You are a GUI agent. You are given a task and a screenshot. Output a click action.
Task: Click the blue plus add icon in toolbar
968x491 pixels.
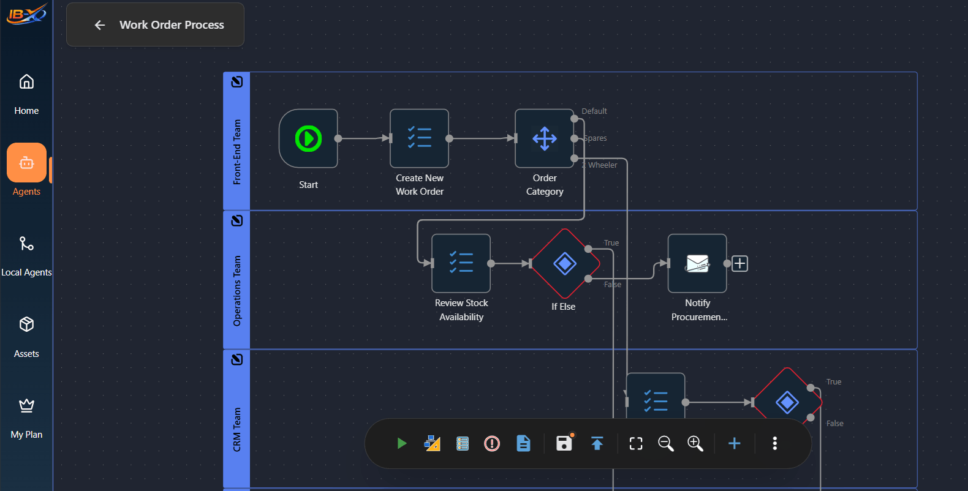pyautogui.click(x=734, y=443)
